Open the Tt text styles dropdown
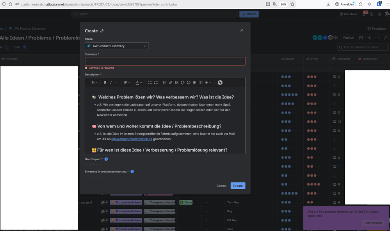This screenshot has width=390, height=231. pos(94,82)
